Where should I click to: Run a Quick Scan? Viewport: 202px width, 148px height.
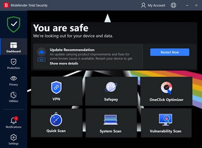point(57,123)
